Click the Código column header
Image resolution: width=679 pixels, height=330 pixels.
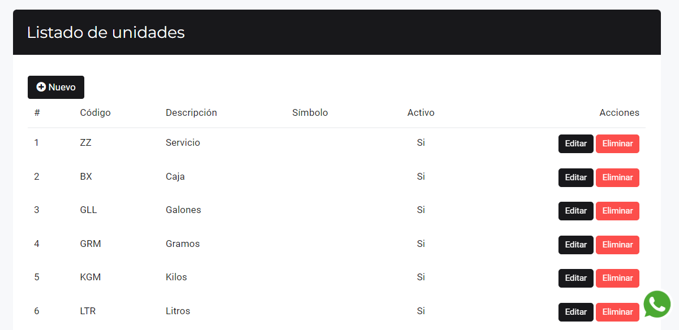[95, 112]
